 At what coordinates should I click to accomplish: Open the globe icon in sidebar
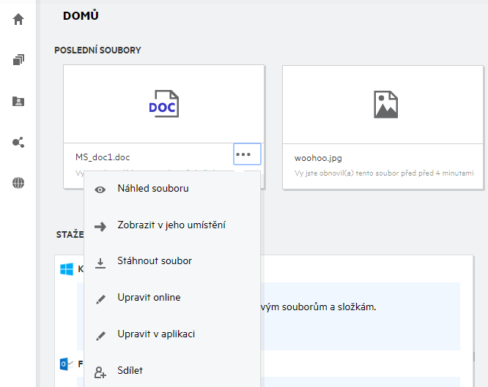click(x=18, y=183)
